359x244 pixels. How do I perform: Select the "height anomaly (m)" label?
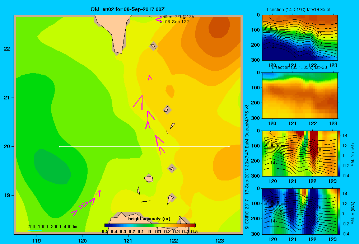[x=149, y=219]
